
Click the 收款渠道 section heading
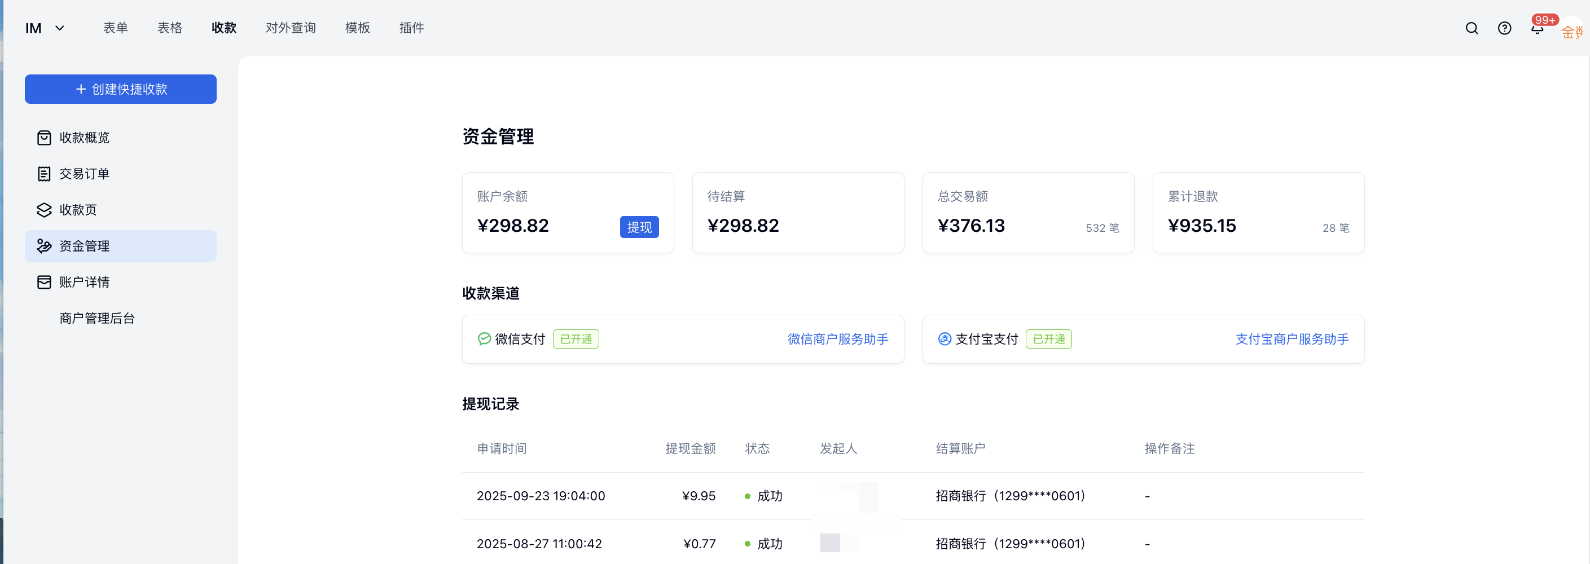491,293
